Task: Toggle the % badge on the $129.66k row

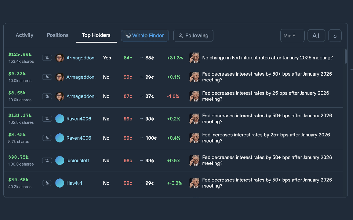Action: [x=47, y=58]
